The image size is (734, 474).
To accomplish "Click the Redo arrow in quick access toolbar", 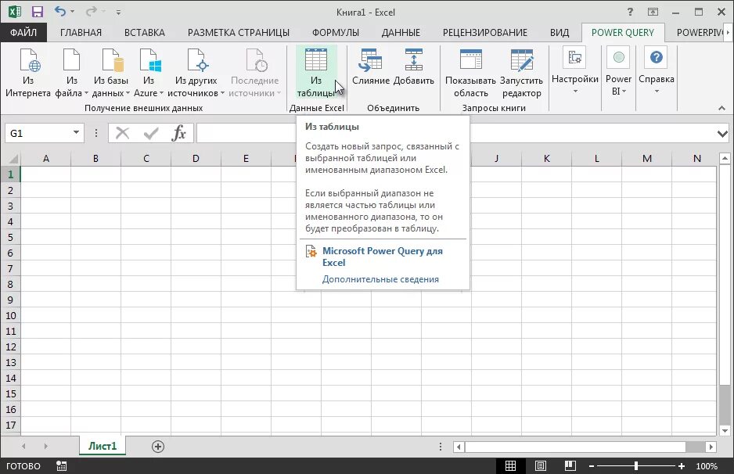I will click(92, 11).
